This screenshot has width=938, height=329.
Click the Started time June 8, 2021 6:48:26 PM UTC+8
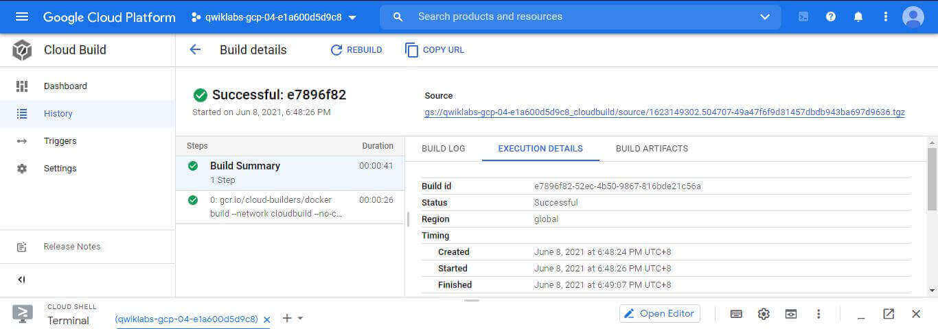(603, 269)
